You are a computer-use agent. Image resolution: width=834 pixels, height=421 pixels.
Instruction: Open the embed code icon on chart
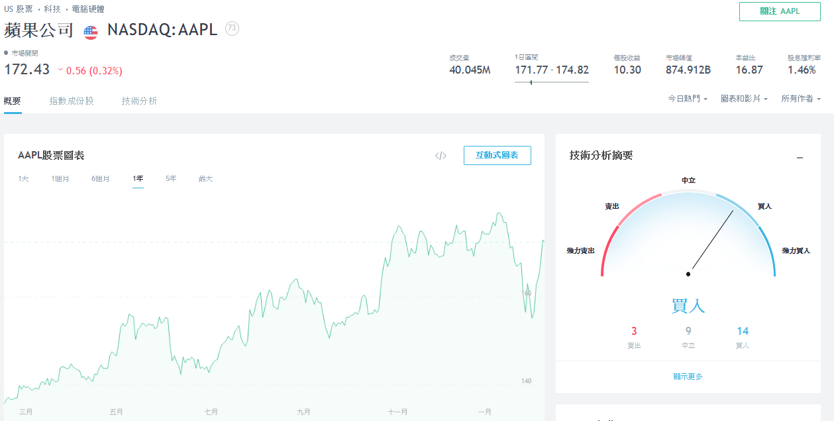coord(441,156)
